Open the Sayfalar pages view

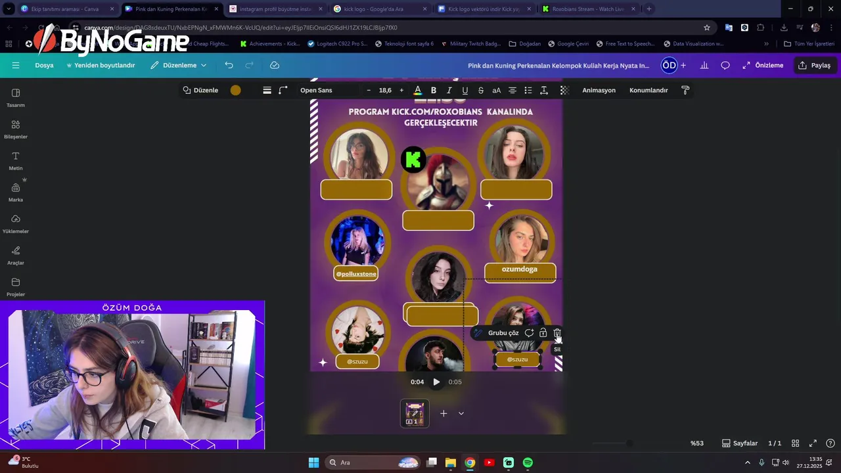740,443
